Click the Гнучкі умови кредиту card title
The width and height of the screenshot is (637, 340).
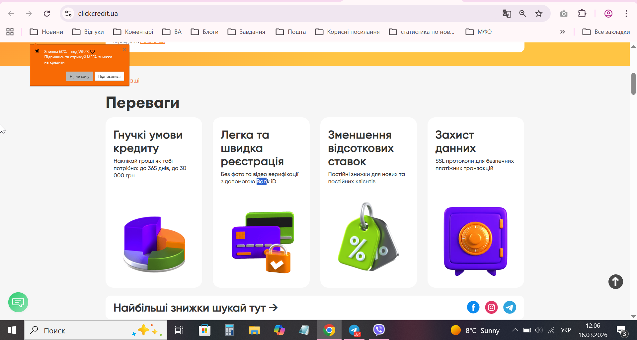coord(148,142)
